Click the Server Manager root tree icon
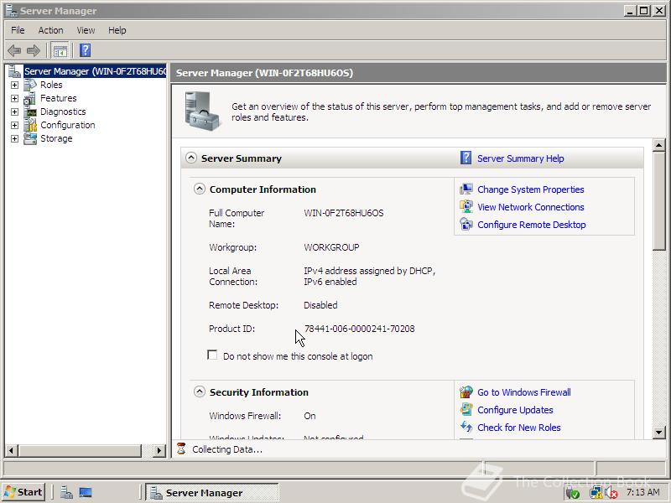 coord(15,71)
